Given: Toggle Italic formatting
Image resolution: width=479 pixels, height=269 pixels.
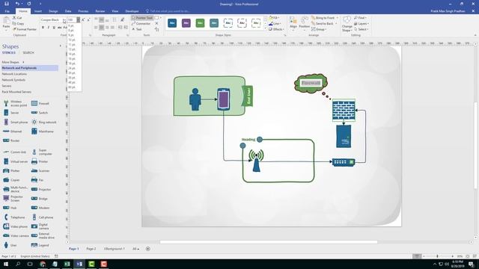Looking at the screenshot, I should point(48,28).
